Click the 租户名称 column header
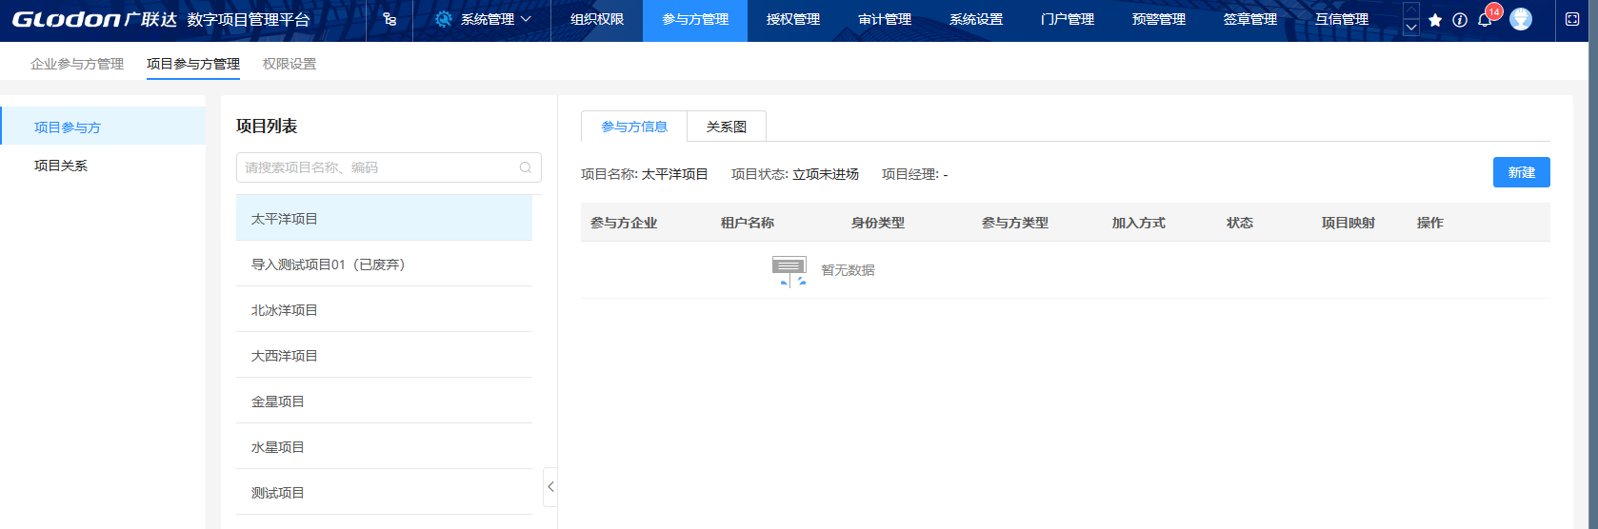This screenshot has height=529, width=1598. tap(748, 223)
